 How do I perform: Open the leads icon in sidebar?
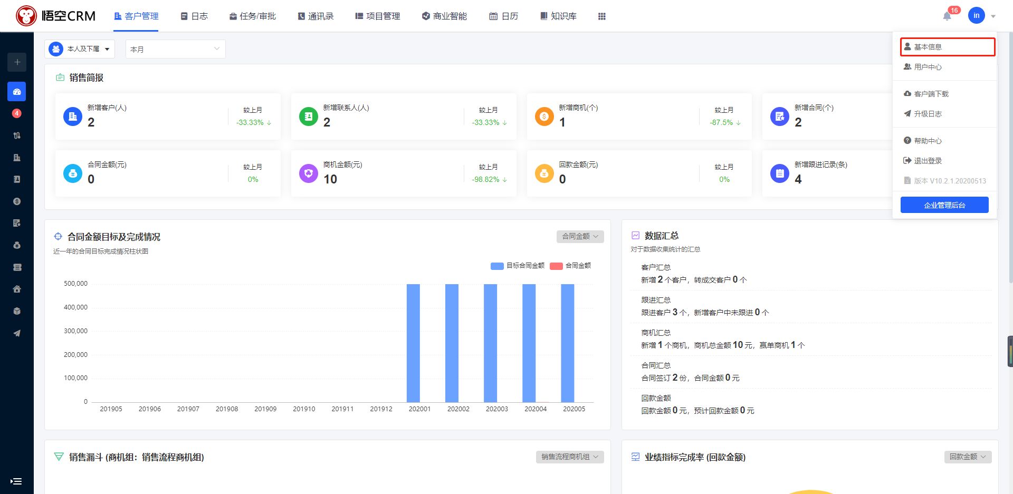(x=17, y=135)
